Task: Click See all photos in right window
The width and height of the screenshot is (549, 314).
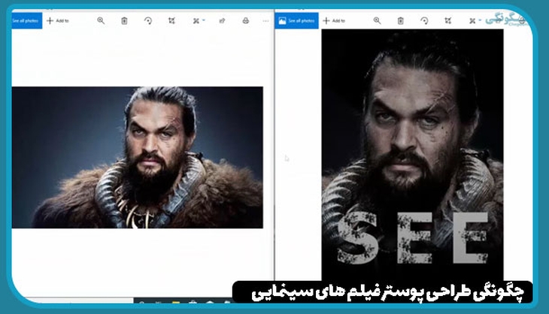Action: pyautogui.click(x=297, y=20)
